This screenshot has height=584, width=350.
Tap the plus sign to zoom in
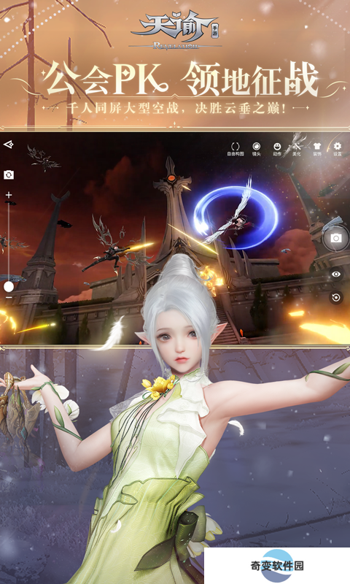(x=9, y=195)
